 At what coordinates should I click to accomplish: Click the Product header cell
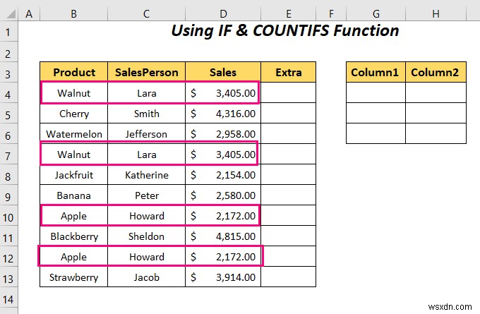pyautogui.click(x=74, y=72)
